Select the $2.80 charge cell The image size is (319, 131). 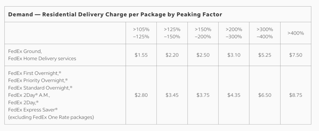pos(141,95)
